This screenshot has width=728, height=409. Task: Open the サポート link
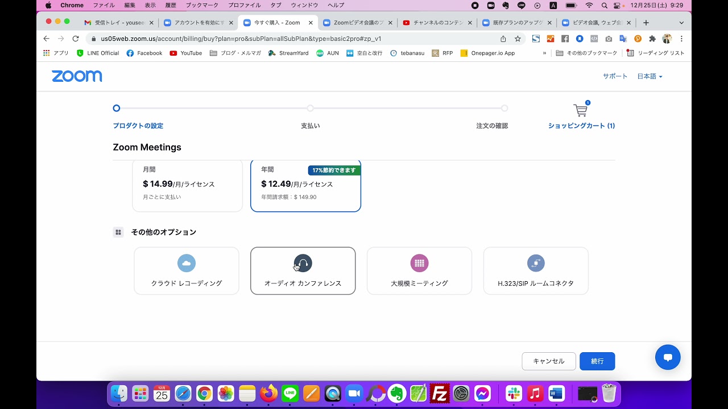(615, 76)
